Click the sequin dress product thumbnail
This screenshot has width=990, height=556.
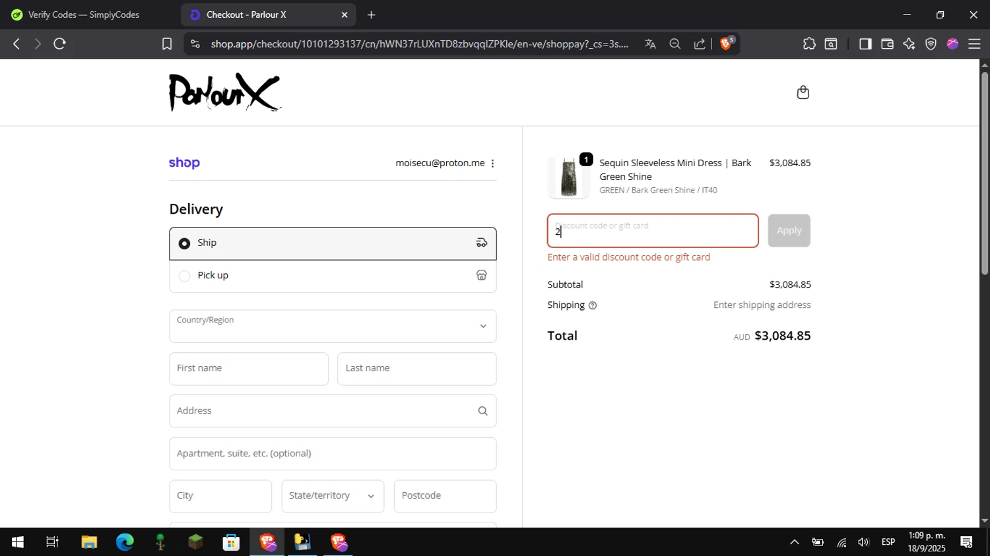click(568, 177)
